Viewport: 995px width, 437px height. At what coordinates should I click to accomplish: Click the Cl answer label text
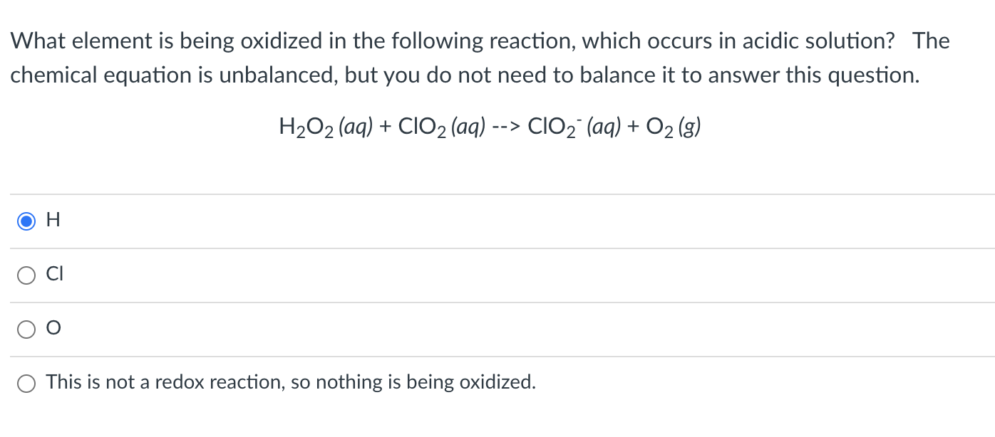53,274
